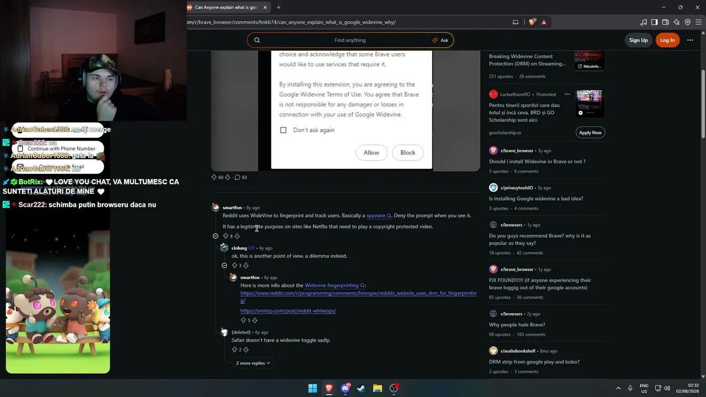Follow the 'spyware' search link

click(378, 216)
